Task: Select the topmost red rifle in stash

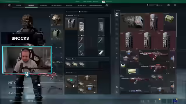Action: 154,56
